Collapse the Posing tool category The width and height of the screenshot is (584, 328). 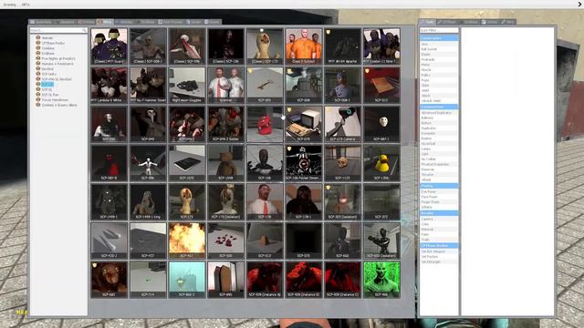point(439,186)
